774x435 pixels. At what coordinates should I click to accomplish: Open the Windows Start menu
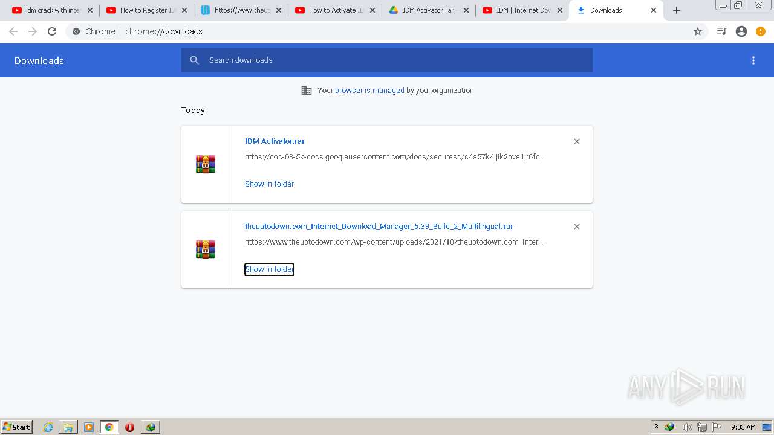(x=17, y=427)
